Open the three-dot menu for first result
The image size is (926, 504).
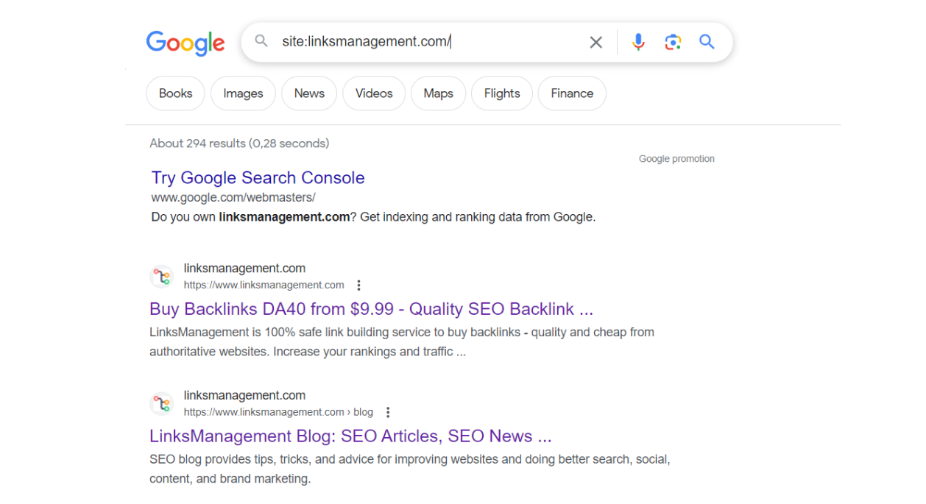(x=358, y=285)
